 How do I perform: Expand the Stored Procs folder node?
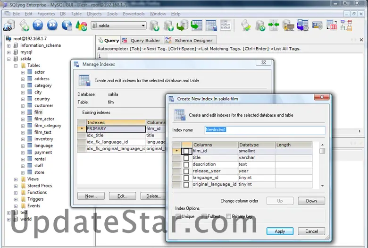16,186
